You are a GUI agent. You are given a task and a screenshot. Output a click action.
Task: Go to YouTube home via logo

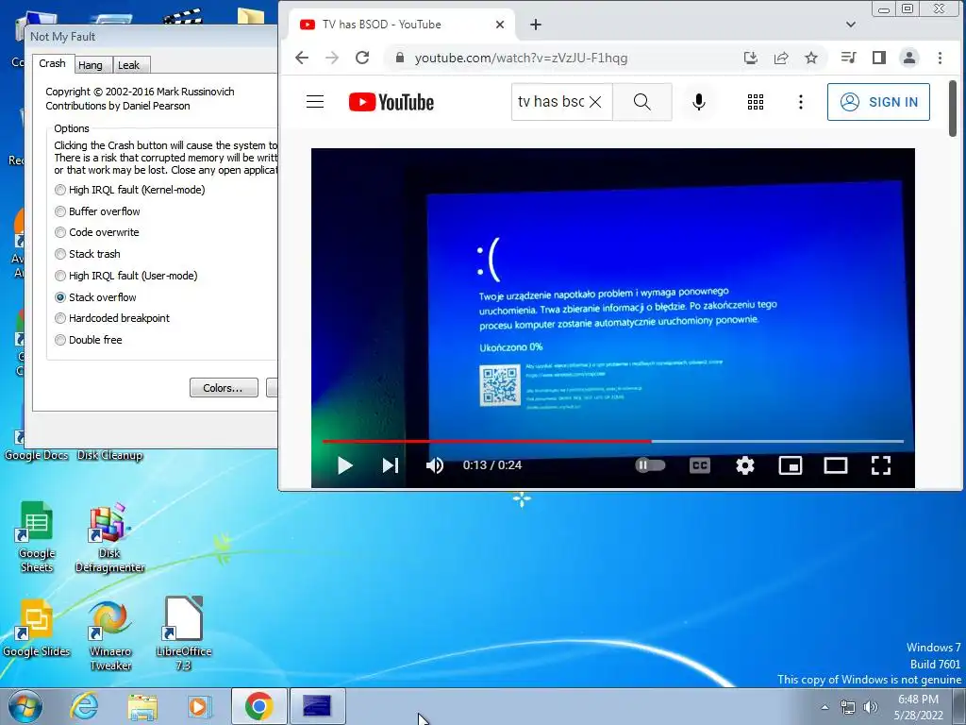391,102
